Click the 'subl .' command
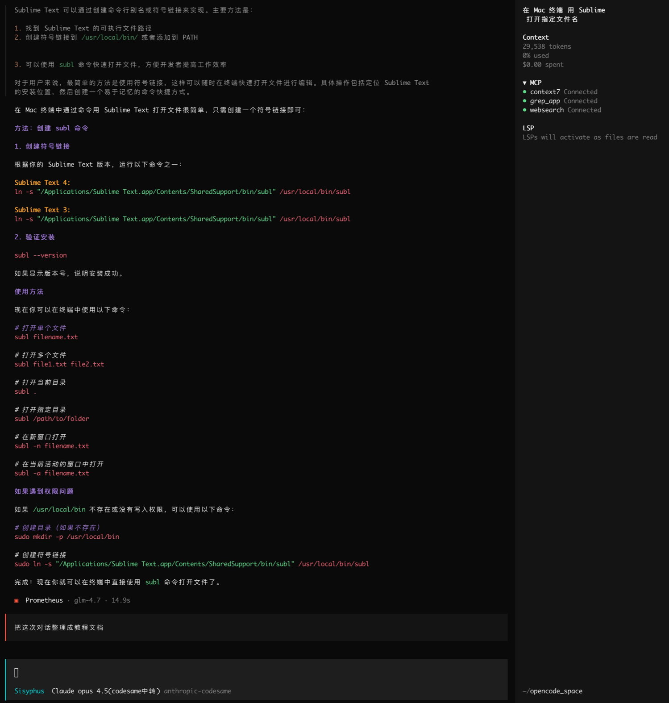 [x=25, y=391]
